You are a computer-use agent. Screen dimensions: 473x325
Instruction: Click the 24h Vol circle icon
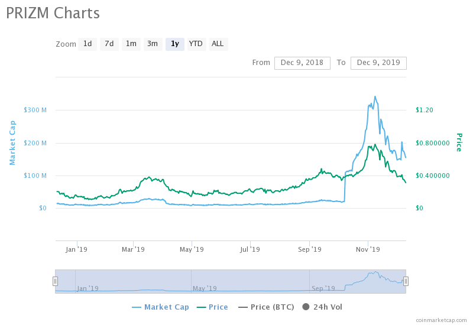[306, 307]
